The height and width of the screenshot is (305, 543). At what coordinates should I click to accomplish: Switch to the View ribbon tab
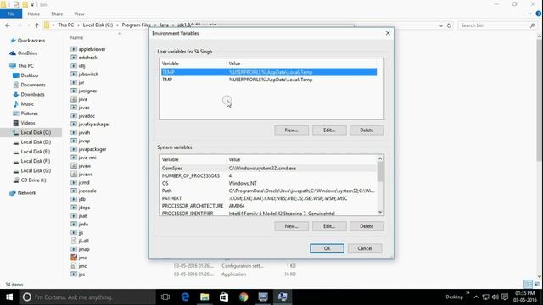[x=79, y=14]
